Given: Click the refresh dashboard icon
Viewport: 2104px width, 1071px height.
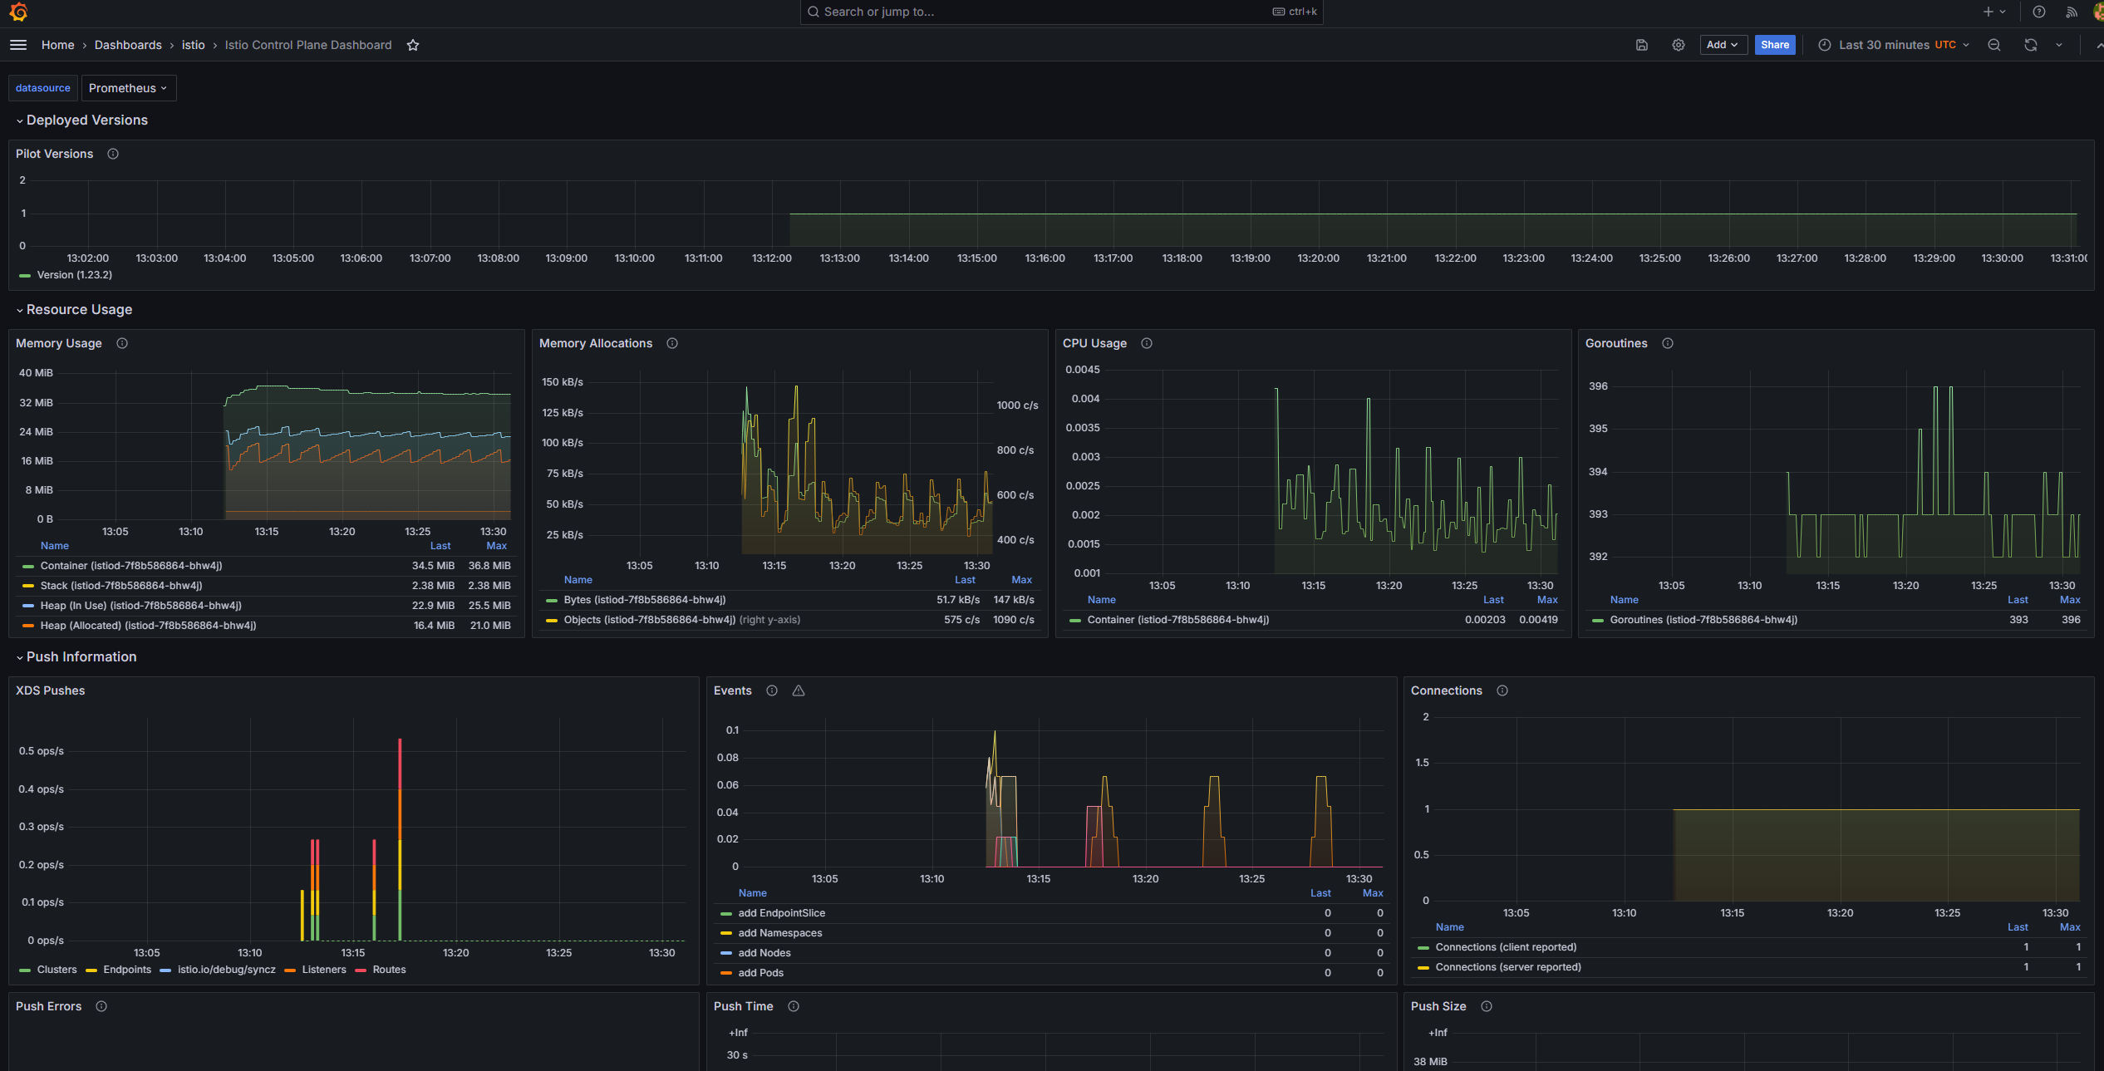Looking at the screenshot, I should coord(2030,45).
